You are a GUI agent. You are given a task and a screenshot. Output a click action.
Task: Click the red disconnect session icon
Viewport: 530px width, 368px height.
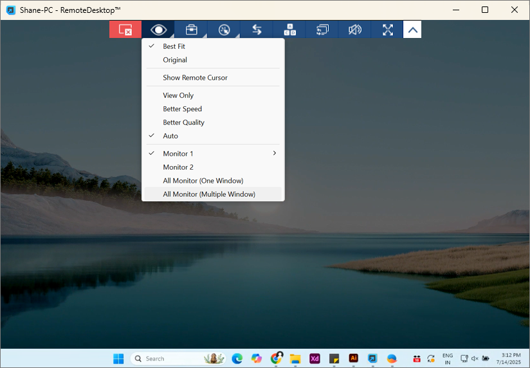(x=125, y=30)
